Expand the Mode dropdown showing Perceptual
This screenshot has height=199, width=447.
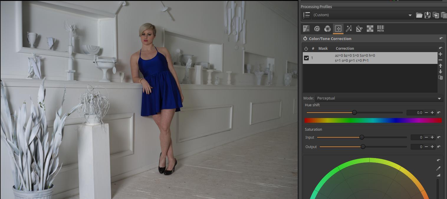click(x=379, y=98)
